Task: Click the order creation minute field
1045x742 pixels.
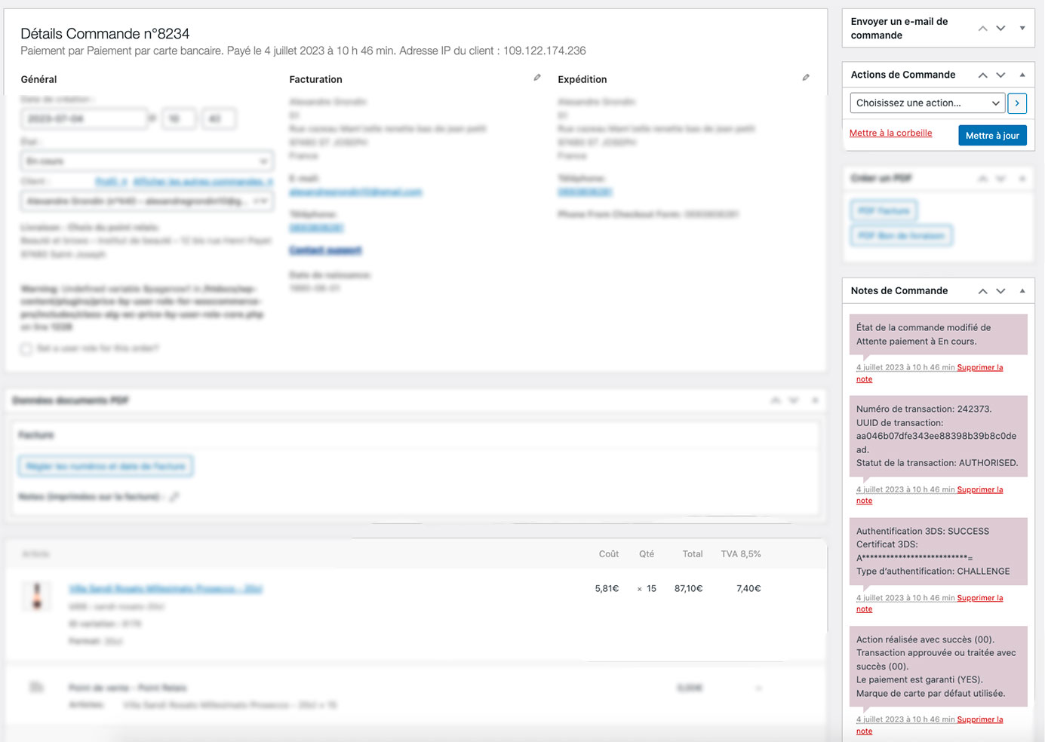Action: [x=218, y=119]
